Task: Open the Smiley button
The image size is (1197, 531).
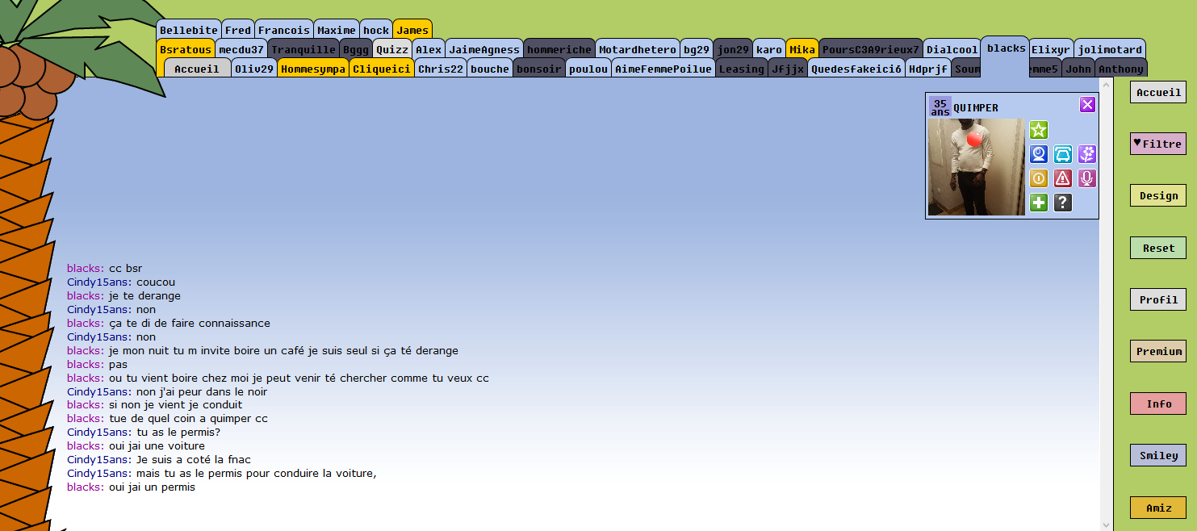Action: (x=1158, y=455)
